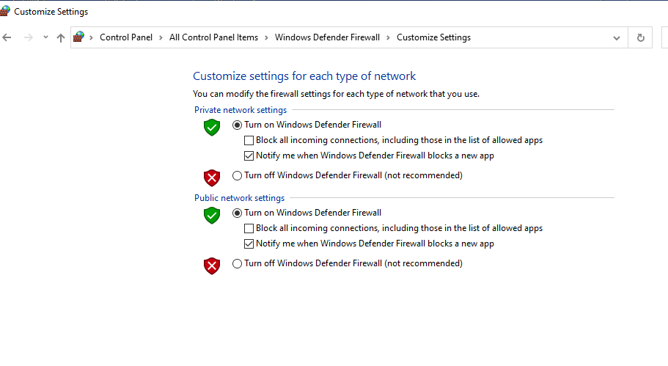This screenshot has width=668, height=366.
Task: Click red shield icon under Private network
Action: coord(212,177)
